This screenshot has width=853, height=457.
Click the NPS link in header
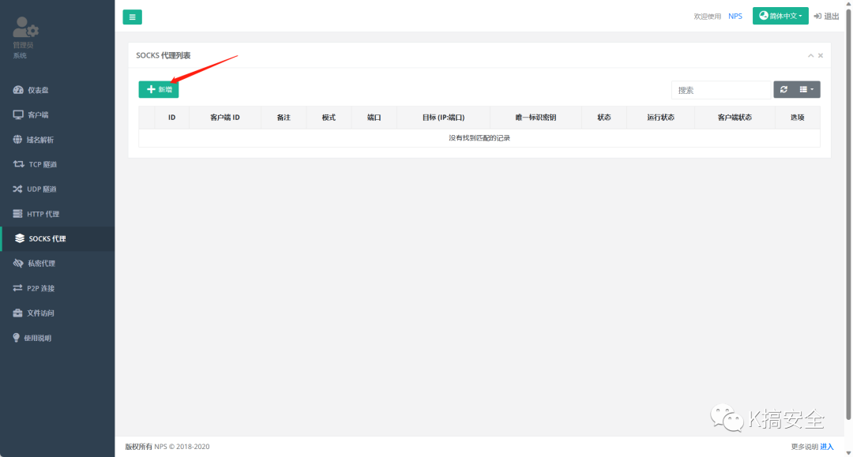735,17
